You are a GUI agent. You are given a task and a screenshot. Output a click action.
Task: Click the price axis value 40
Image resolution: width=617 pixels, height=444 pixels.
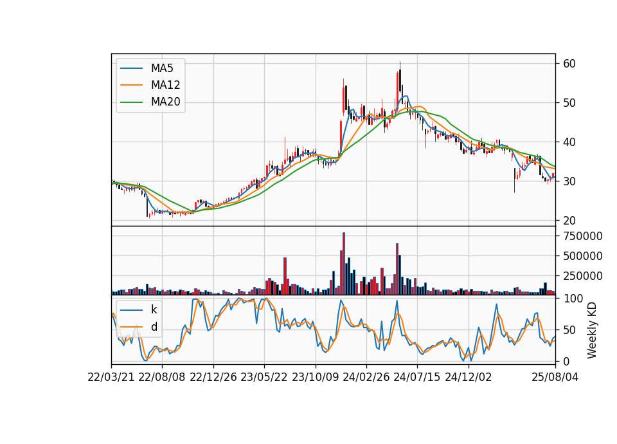point(569,142)
